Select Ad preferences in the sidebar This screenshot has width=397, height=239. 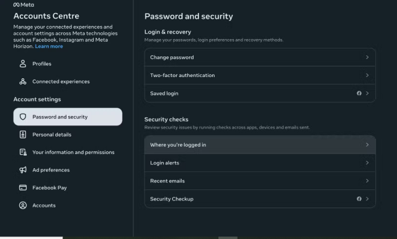tap(68, 170)
